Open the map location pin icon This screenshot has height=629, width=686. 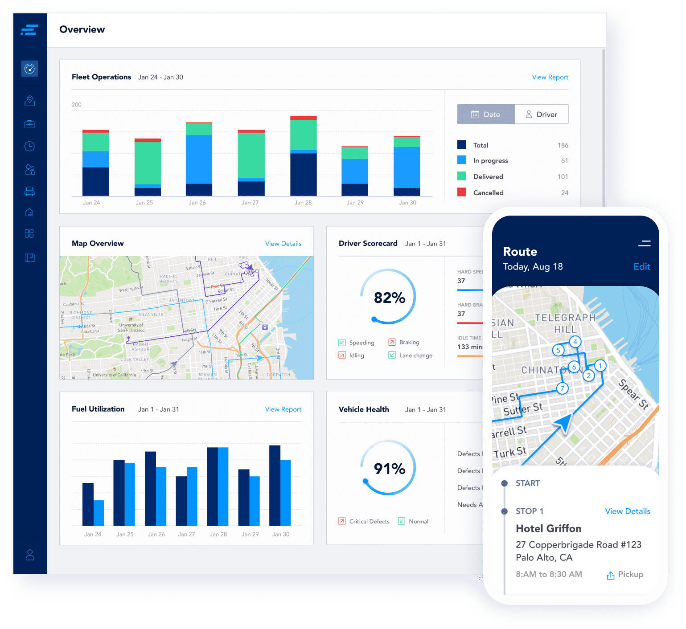point(29,101)
